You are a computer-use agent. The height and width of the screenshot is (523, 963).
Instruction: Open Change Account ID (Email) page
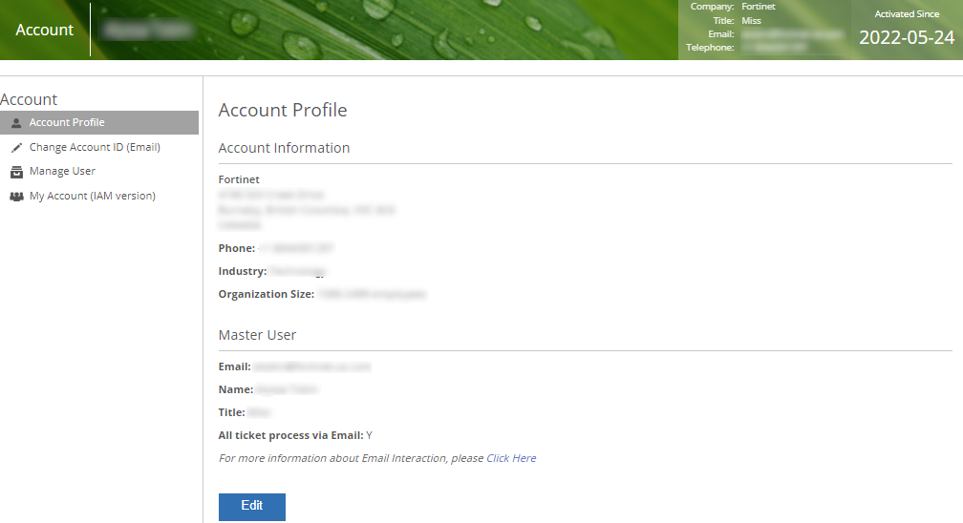point(95,148)
